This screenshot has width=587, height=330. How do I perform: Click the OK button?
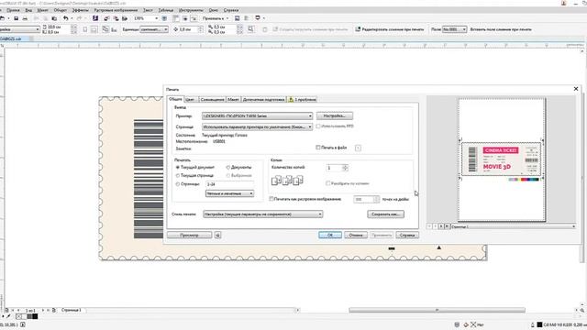330,235
